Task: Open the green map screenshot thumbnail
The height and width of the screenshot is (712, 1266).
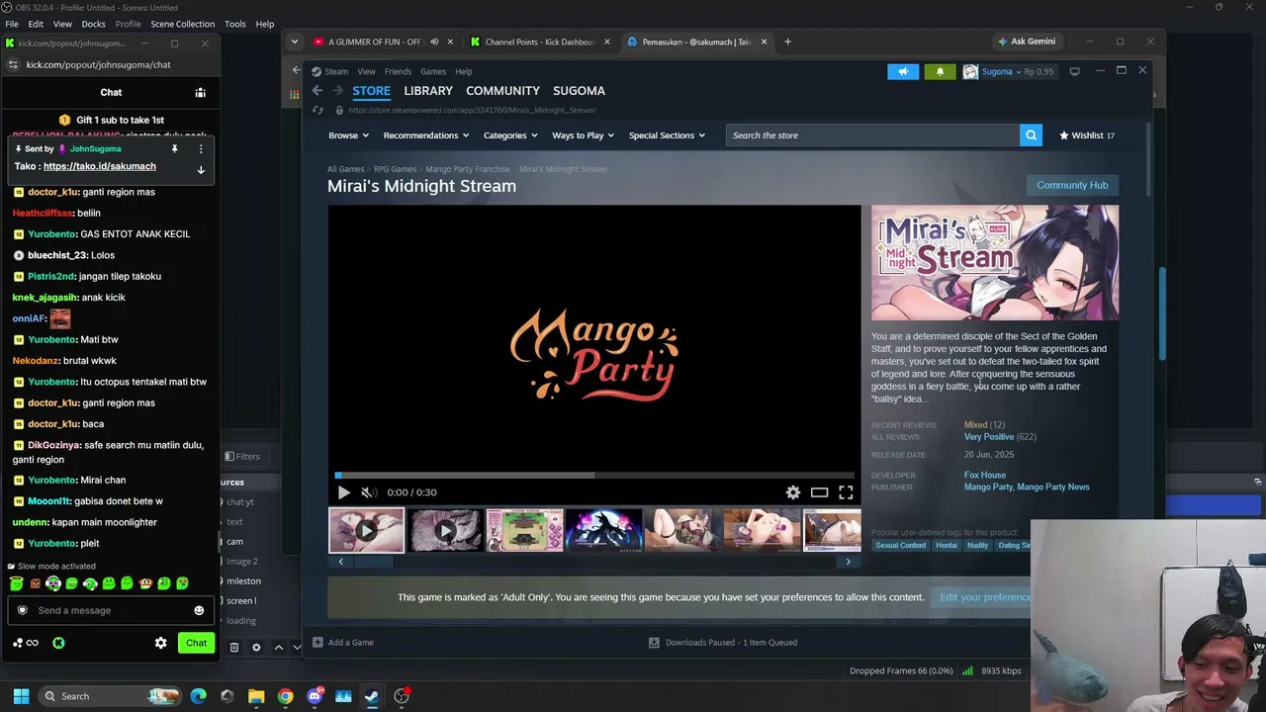Action: [524, 530]
